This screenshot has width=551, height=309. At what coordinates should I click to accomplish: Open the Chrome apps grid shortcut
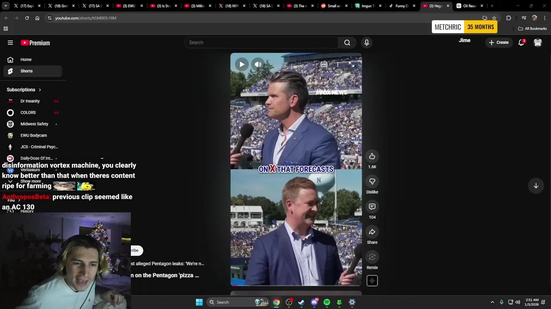tap(6, 29)
